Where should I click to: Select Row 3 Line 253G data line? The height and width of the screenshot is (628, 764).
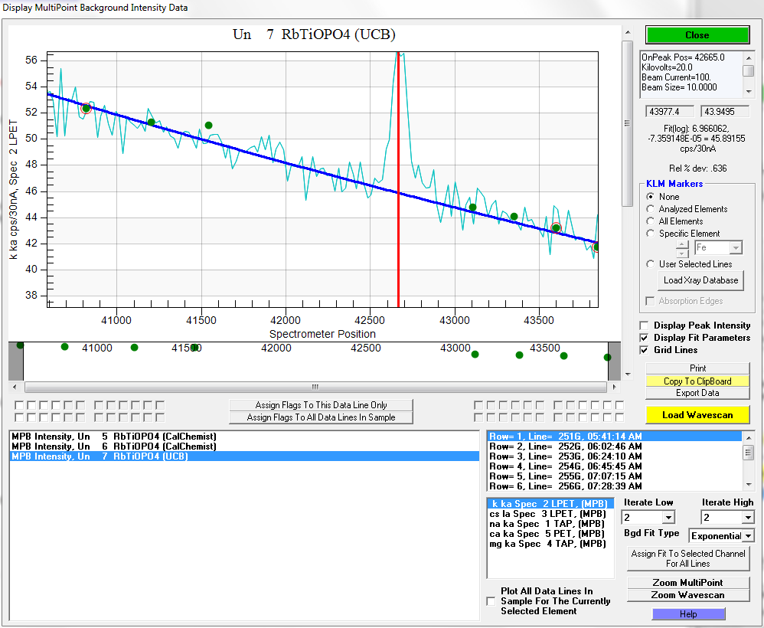[x=568, y=456]
